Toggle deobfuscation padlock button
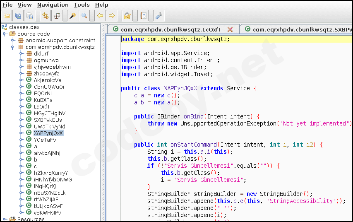The height and width of the screenshot is (222, 353). (127, 16)
